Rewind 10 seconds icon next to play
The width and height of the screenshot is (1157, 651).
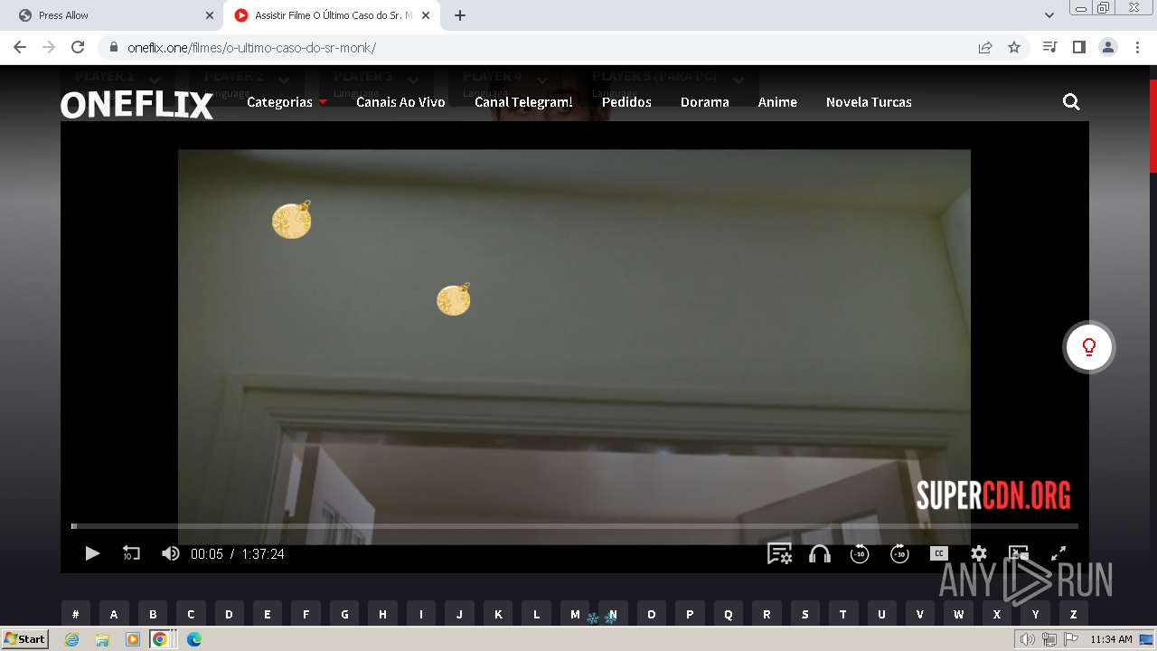131,553
